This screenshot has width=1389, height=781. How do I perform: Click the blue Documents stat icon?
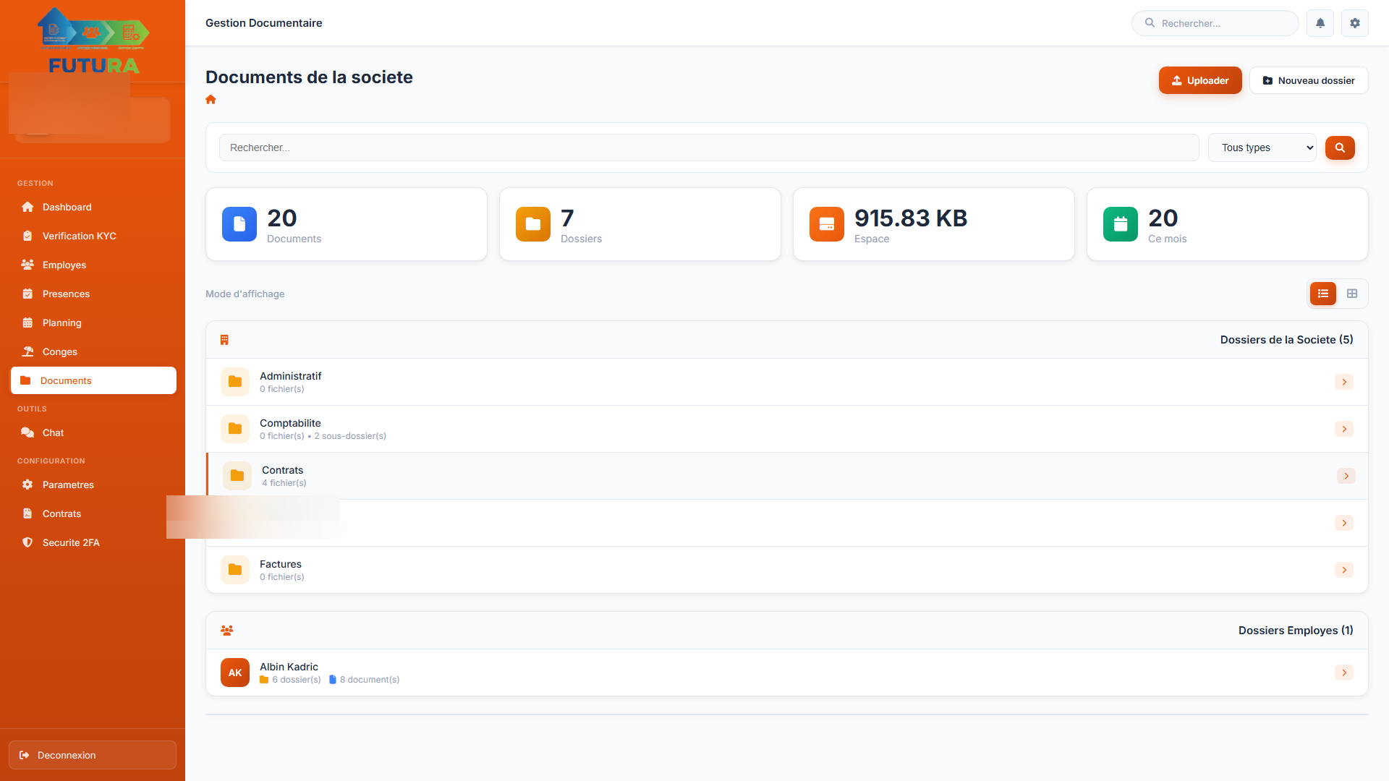[x=239, y=224]
